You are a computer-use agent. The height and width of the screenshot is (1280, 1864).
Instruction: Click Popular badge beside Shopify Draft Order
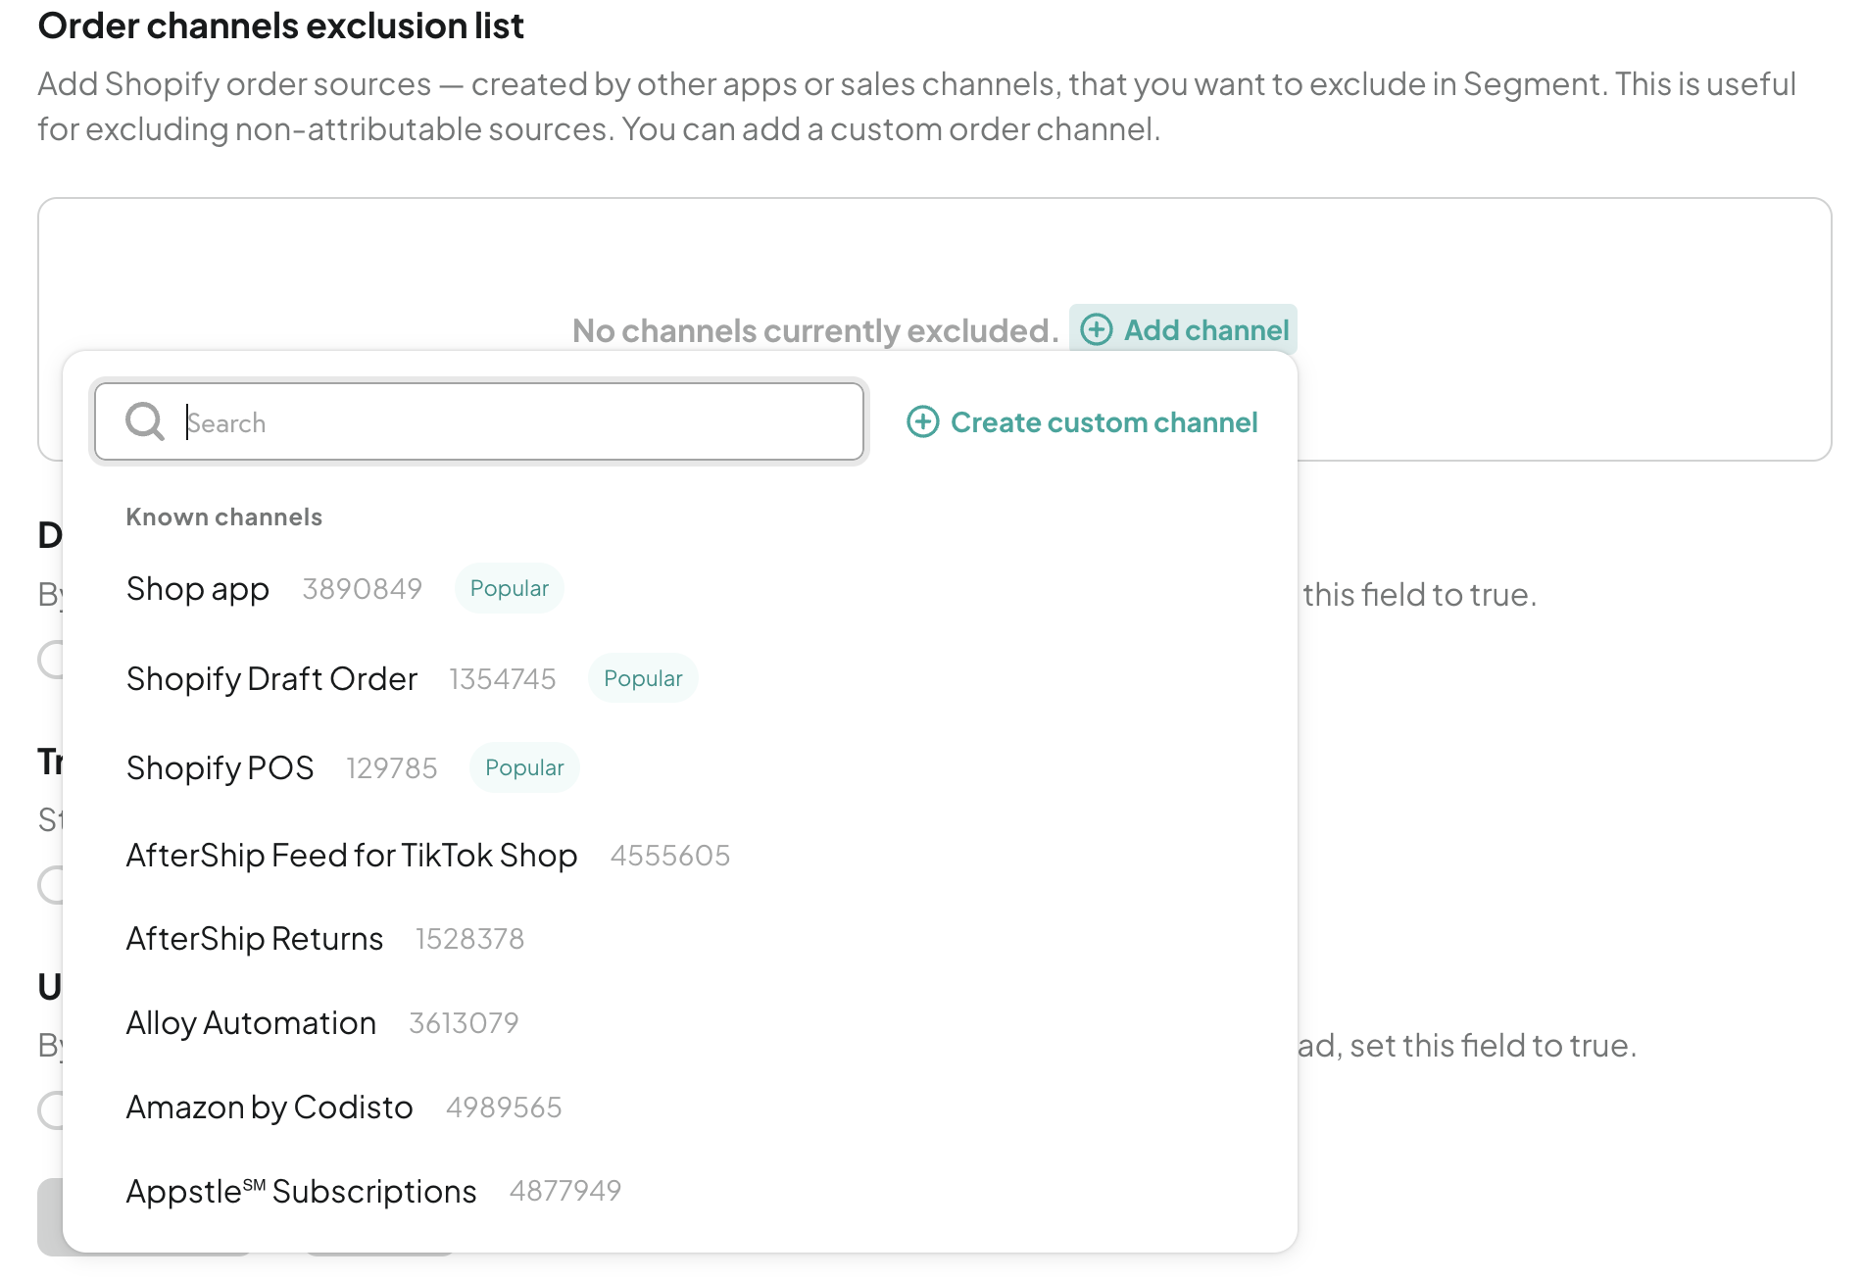pyautogui.click(x=643, y=678)
